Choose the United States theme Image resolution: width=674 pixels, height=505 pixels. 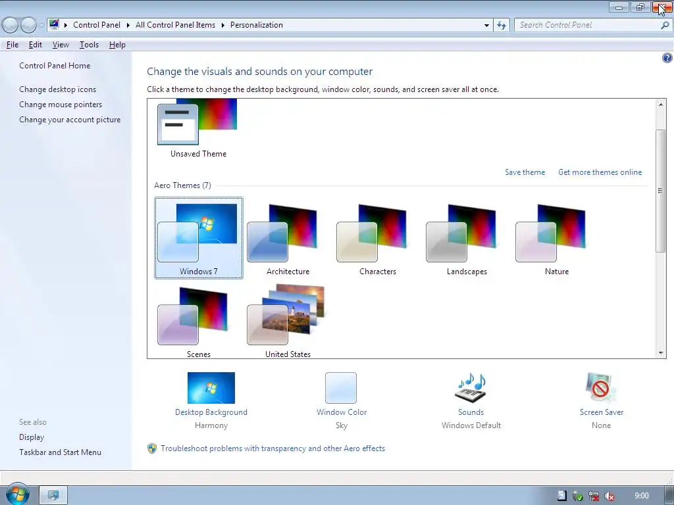(x=288, y=320)
